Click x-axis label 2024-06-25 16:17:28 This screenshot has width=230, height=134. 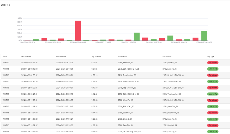point(128,42)
